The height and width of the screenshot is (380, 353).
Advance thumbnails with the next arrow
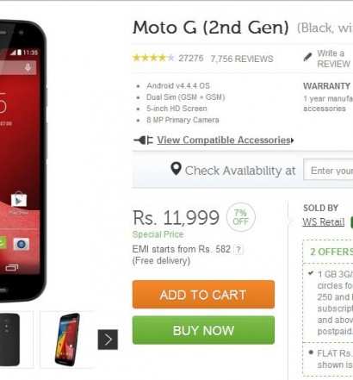click(108, 340)
